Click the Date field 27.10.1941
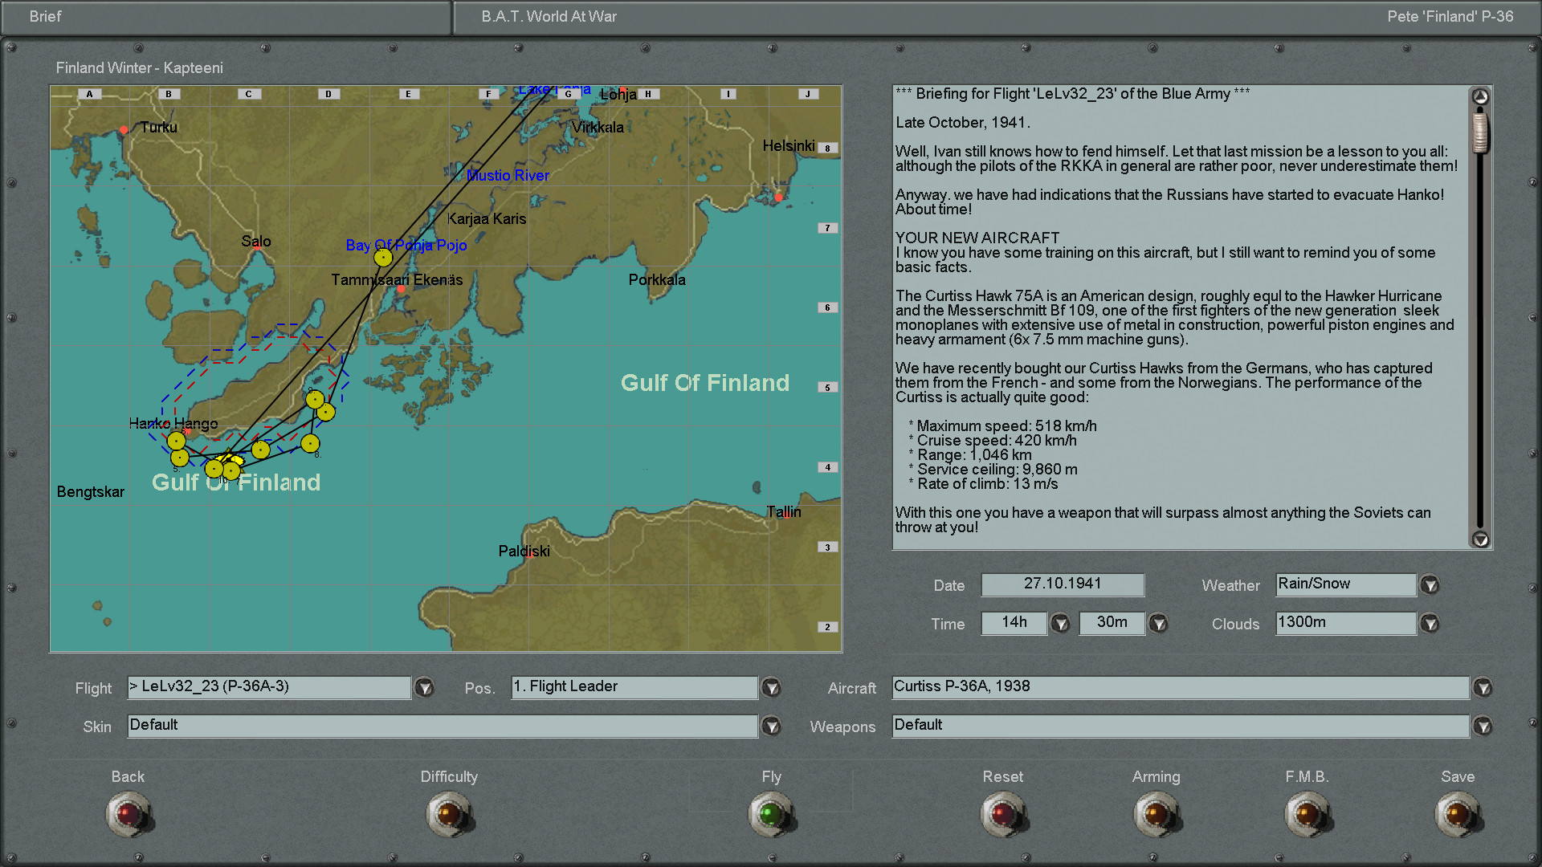Image resolution: width=1542 pixels, height=867 pixels. pos(1062,584)
